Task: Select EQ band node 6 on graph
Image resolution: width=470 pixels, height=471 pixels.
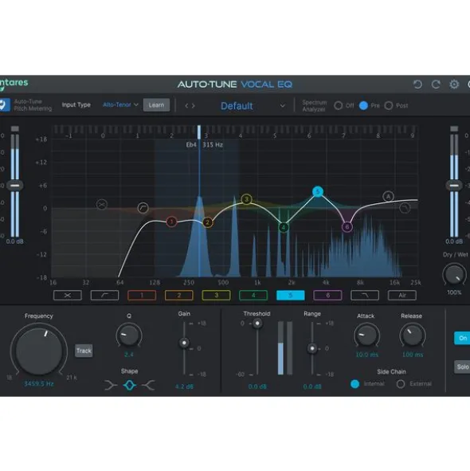Action: [x=347, y=227]
